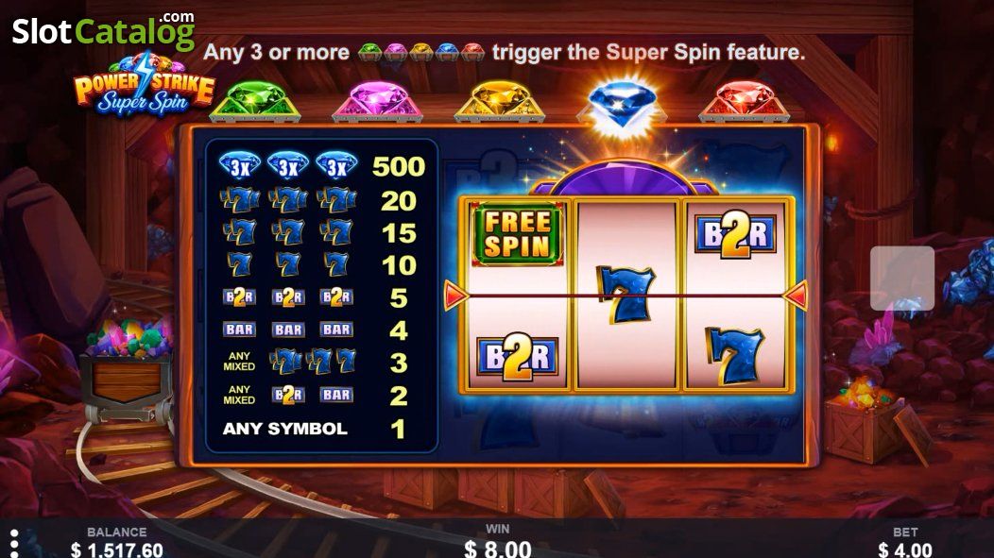Click the Power Strike Super Spin logo
994x558 pixels.
(x=144, y=85)
